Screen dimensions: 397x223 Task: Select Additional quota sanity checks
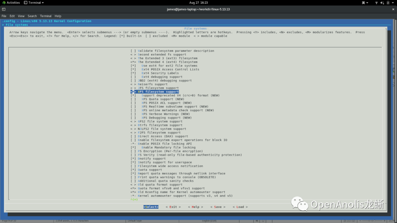pyautogui.click(x=162, y=181)
